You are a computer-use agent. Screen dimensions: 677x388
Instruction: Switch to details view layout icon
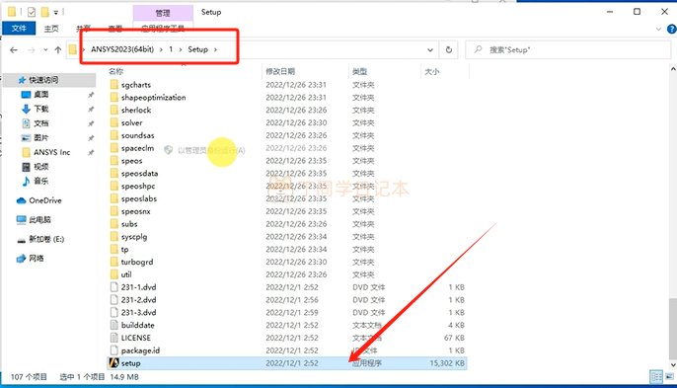pyautogui.click(x=656, y=377)
